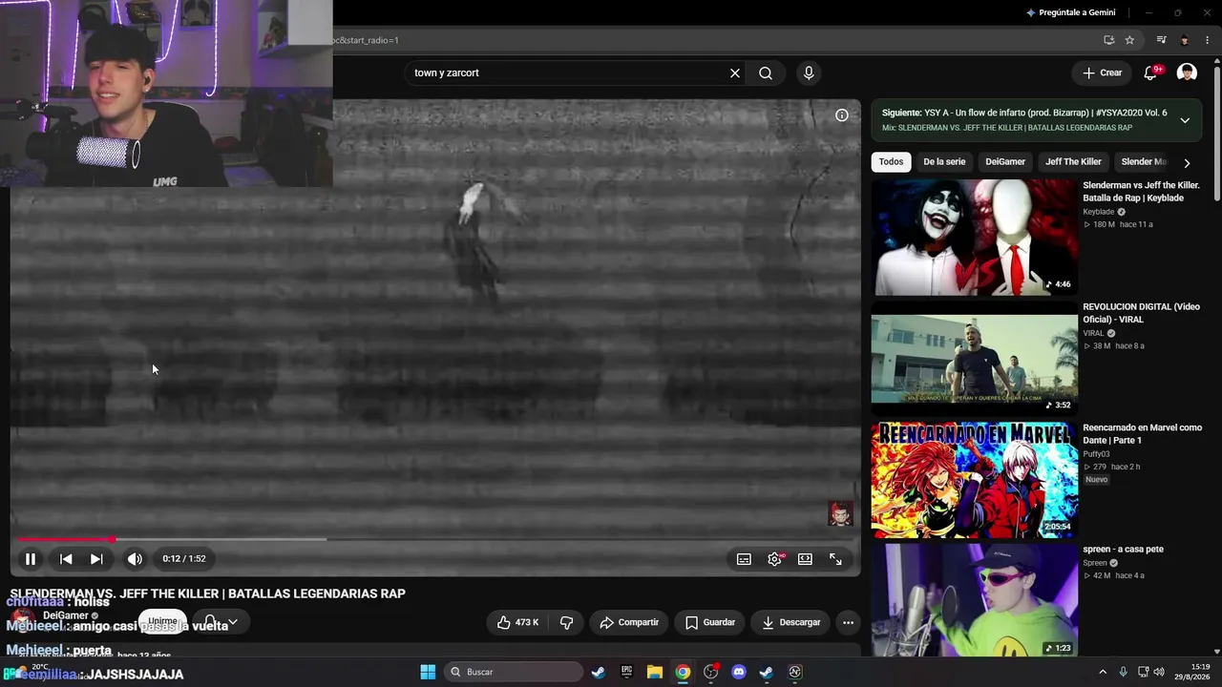This screenshot has height=687, width=1222.
Task: Open Epic Games Launcher from taskbar
Action: pyautogui.click(x=626, y=672)
